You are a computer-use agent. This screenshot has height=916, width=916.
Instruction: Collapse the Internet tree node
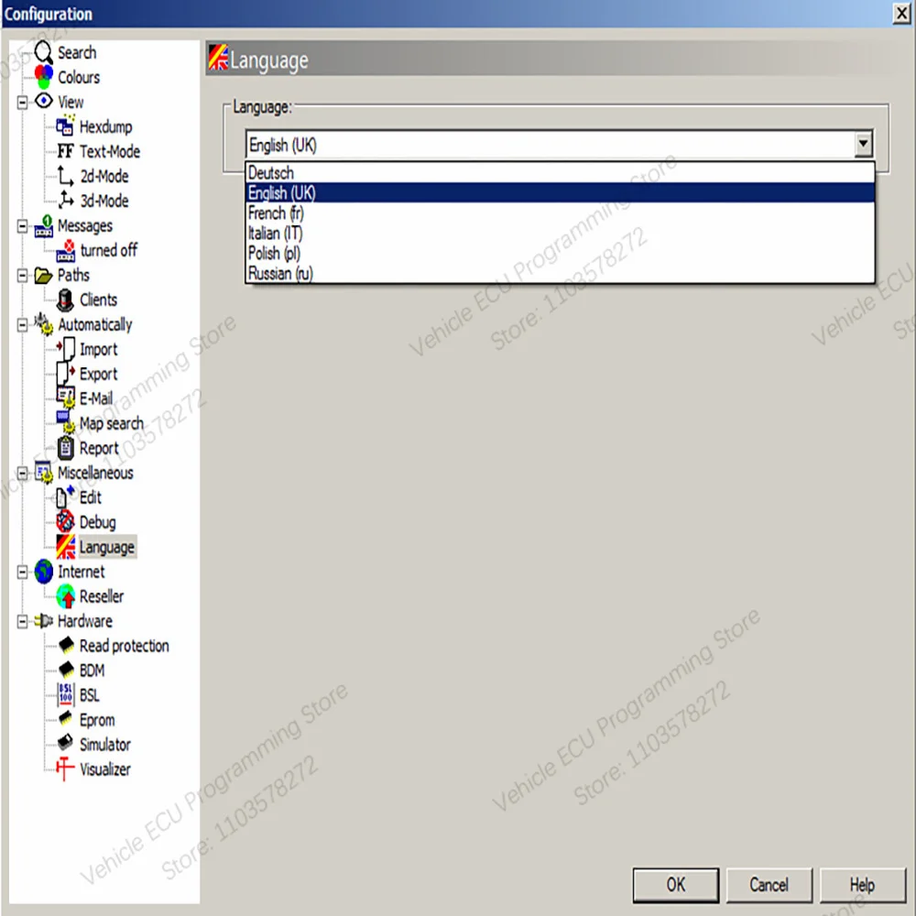pyautogui.click(x=22, y=572)
